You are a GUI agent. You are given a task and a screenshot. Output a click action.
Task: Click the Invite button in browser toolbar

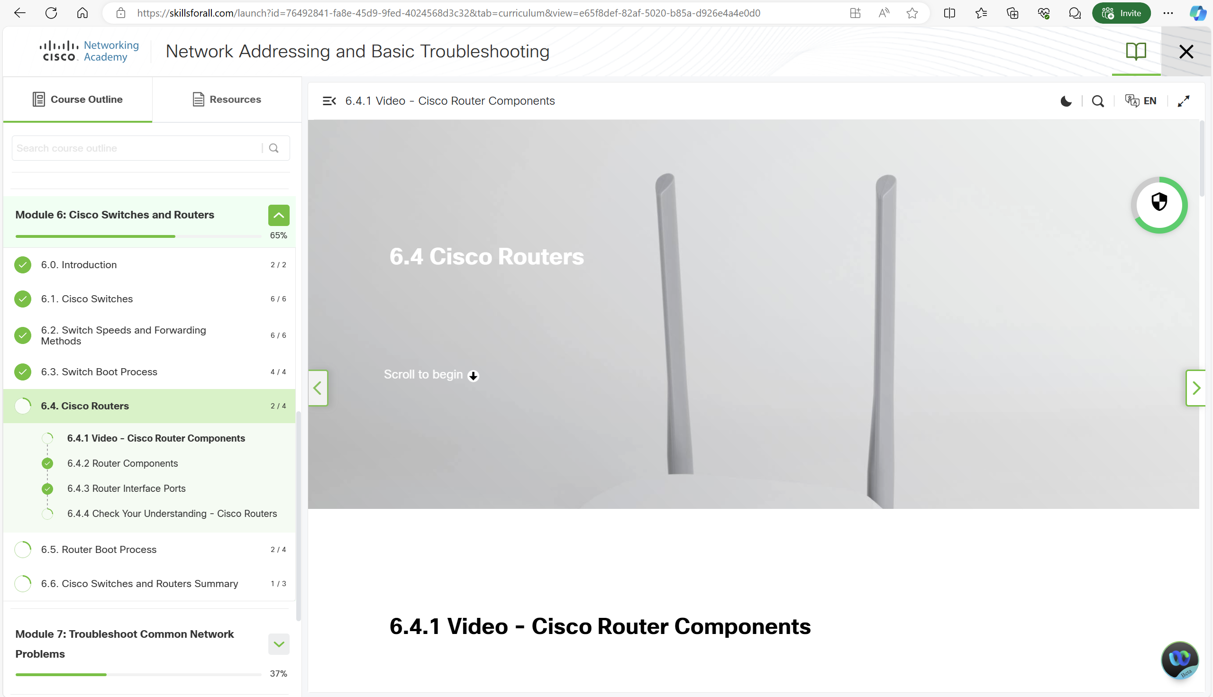tap(1121, 13)
